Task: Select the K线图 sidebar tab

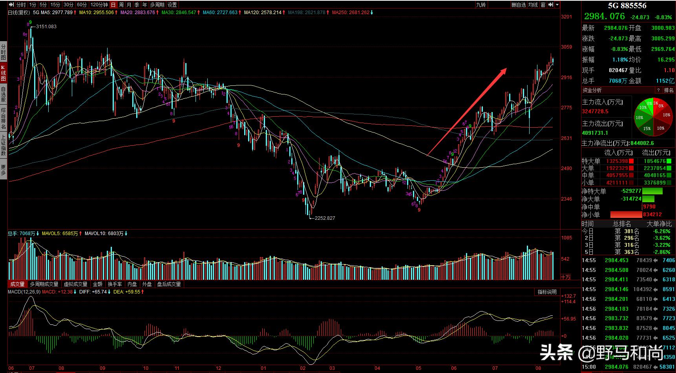Action: click(x=3, y=73)
